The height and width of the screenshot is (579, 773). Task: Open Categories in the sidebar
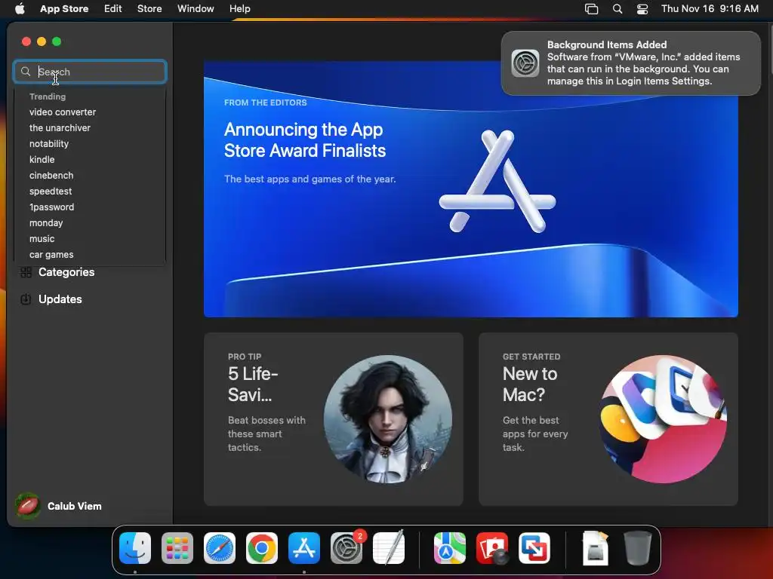coord(66,272)
